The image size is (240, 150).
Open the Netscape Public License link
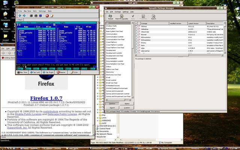[62, 114]
